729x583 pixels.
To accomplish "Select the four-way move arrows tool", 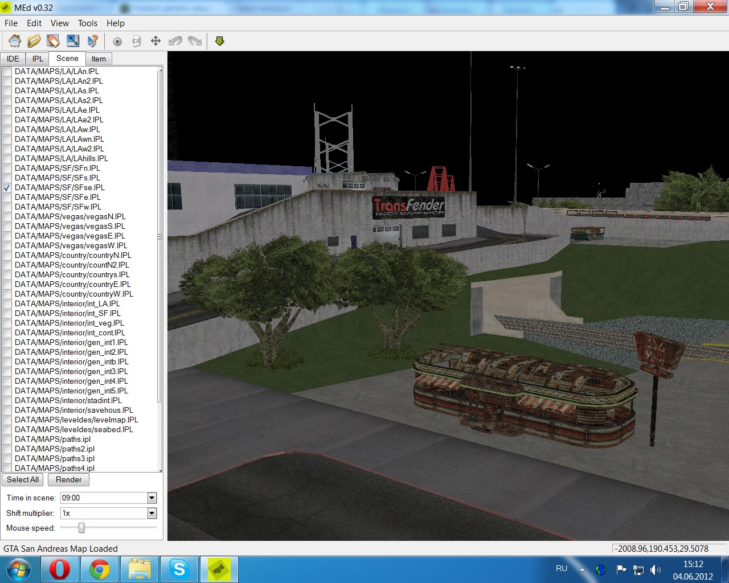I will tap(155, 41).
